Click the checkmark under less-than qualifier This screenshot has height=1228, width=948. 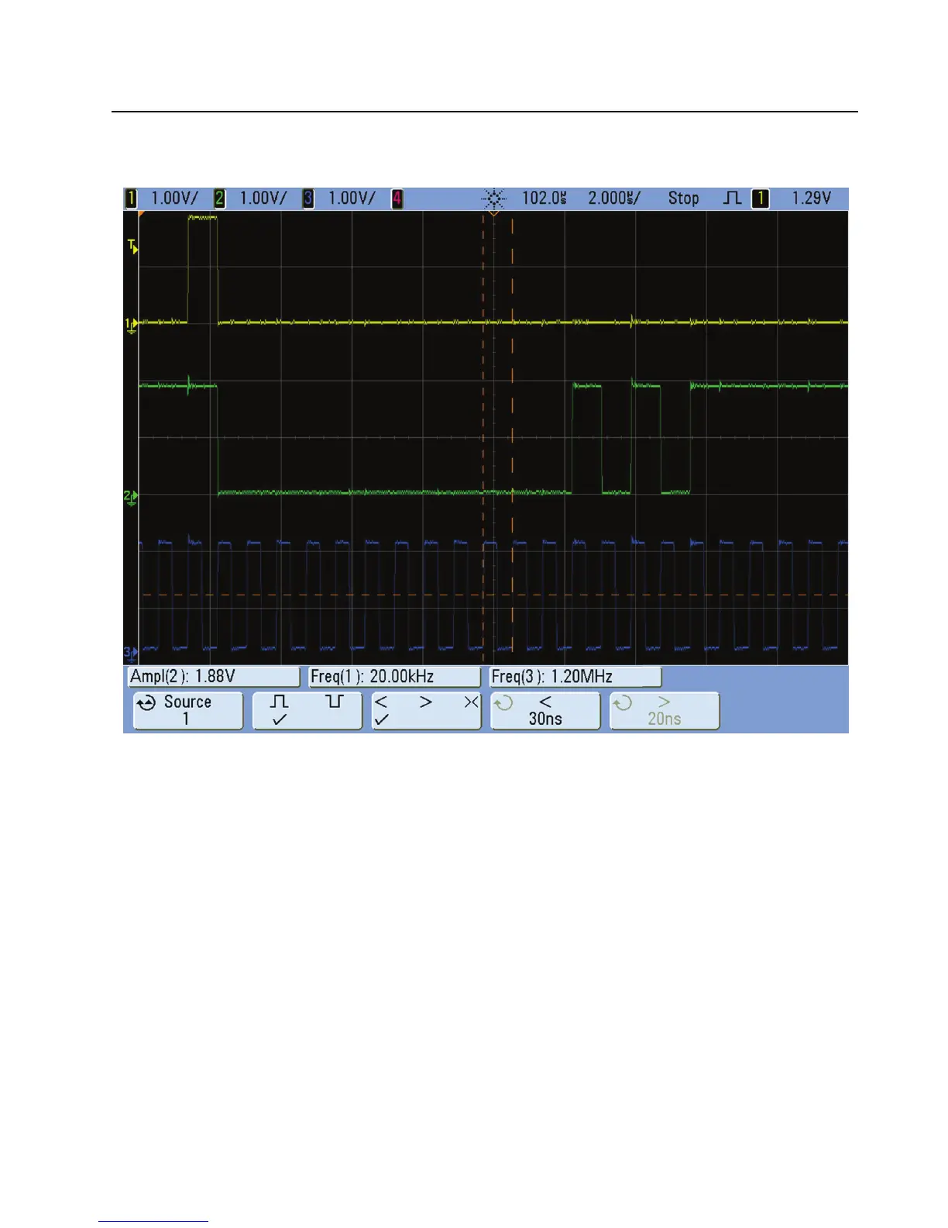click(x=381, y=719)
